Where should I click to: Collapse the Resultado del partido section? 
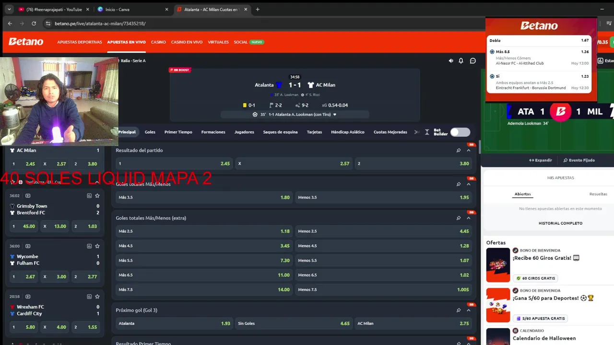pos(469,150)
